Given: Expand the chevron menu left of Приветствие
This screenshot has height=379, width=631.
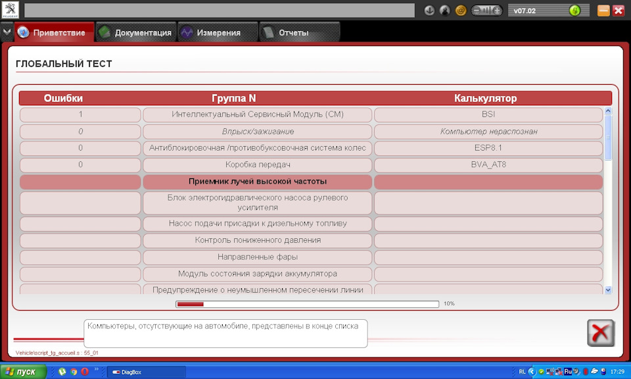Looking at the screenshot, I should [x=7, y=32].
